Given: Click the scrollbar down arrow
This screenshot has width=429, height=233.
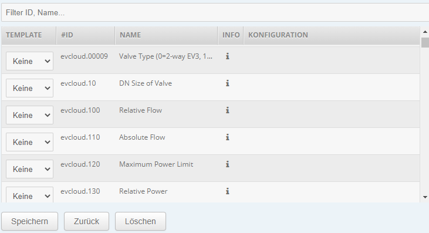Looking at the screenshot, I should [425, 197].
